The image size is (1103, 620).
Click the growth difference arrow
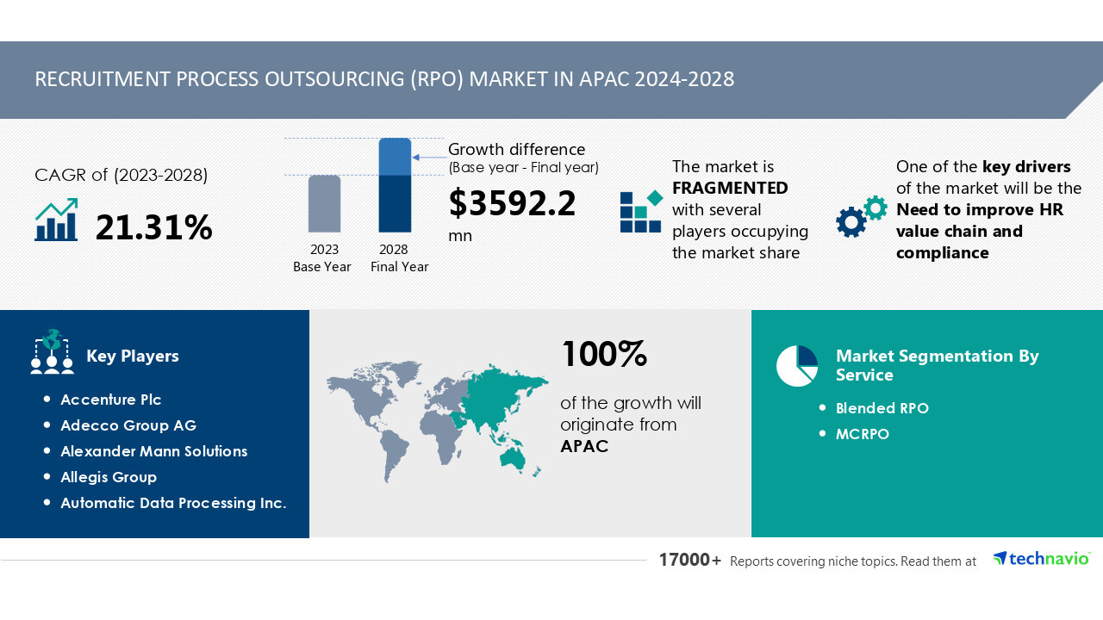[x=428, y=157]
